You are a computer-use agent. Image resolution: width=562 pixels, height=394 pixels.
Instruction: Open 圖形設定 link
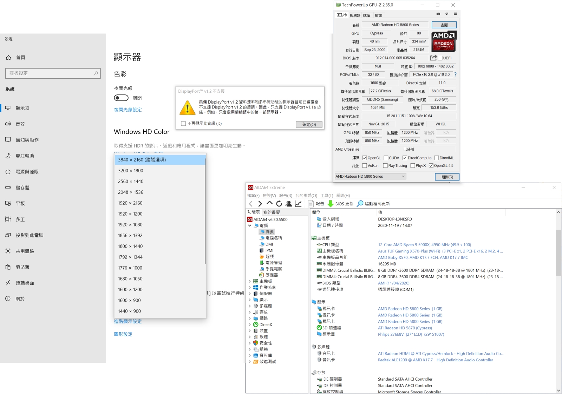click(x=123, y=334)
